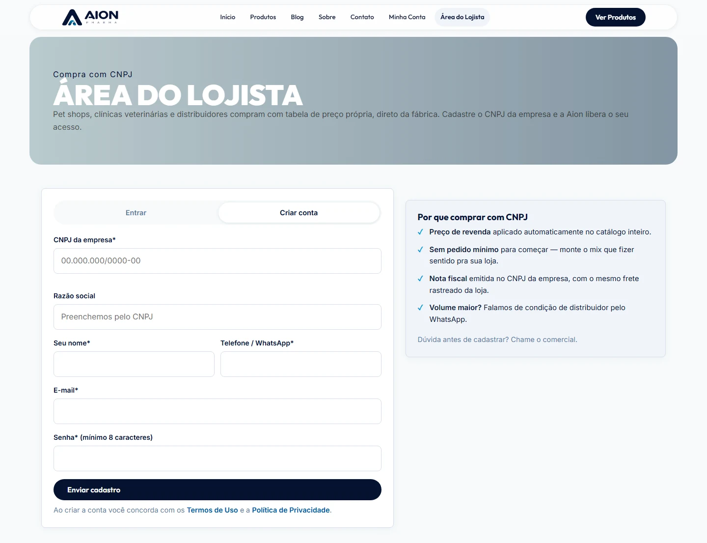Viewport: 707px width, 543px height.
Task: Go to Minha Conta
Action: [407, 17]
